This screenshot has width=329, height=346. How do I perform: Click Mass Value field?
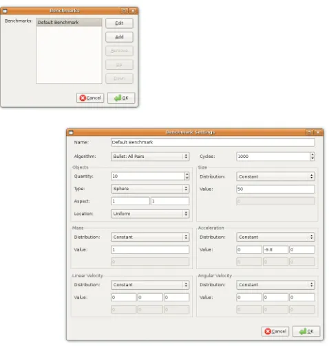[150, 250]
